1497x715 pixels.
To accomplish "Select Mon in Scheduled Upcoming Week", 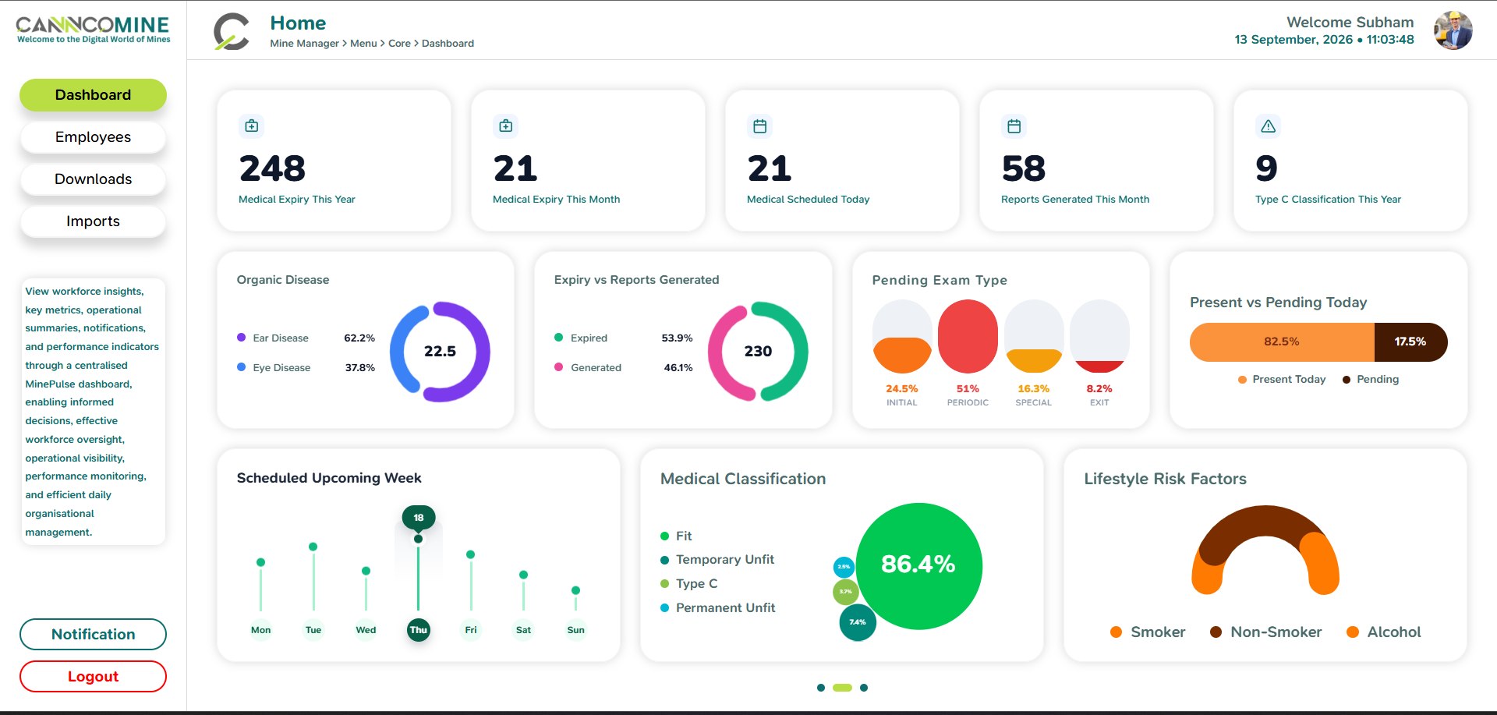I will (261, 630).
